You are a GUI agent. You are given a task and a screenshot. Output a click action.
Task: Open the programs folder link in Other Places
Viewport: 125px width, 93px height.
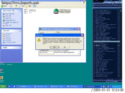click(8, 34)
